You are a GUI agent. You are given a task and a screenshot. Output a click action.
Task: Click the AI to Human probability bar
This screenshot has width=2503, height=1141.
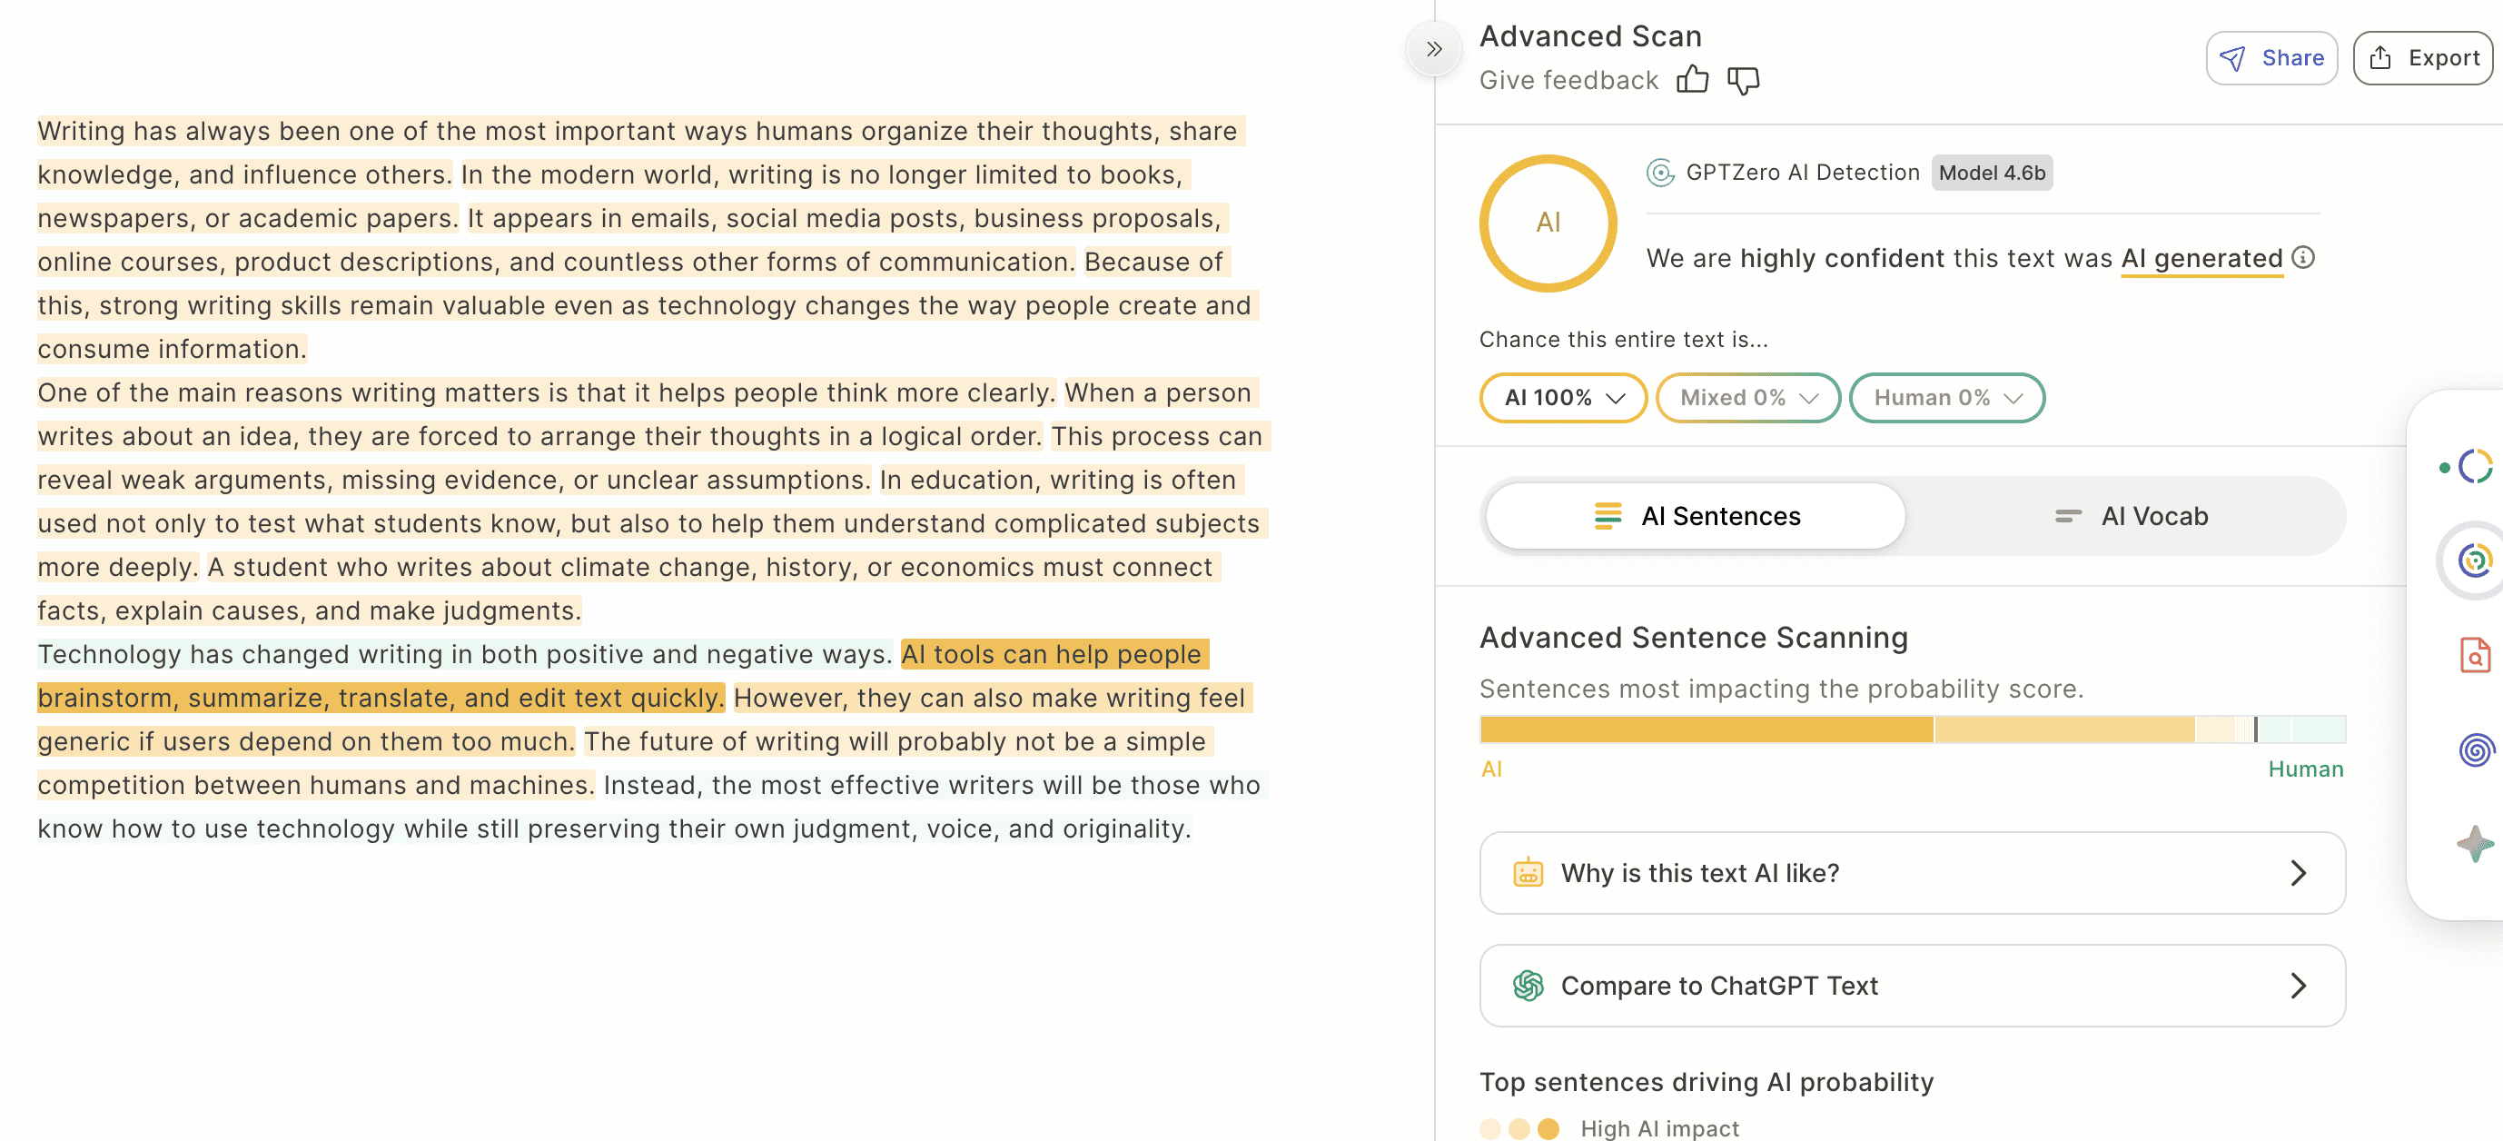1913,729
